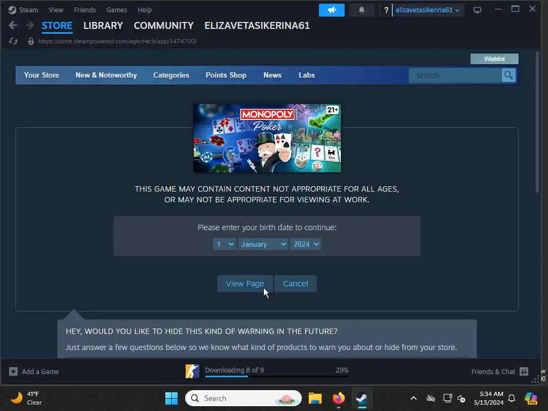Viewport: 548px width, 411px height.
Task: Click Add a Game label
Action: pos(40,371)
